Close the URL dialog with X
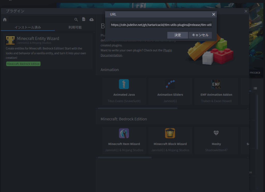This screenshot has height=192, width=265. click(214, 15)
